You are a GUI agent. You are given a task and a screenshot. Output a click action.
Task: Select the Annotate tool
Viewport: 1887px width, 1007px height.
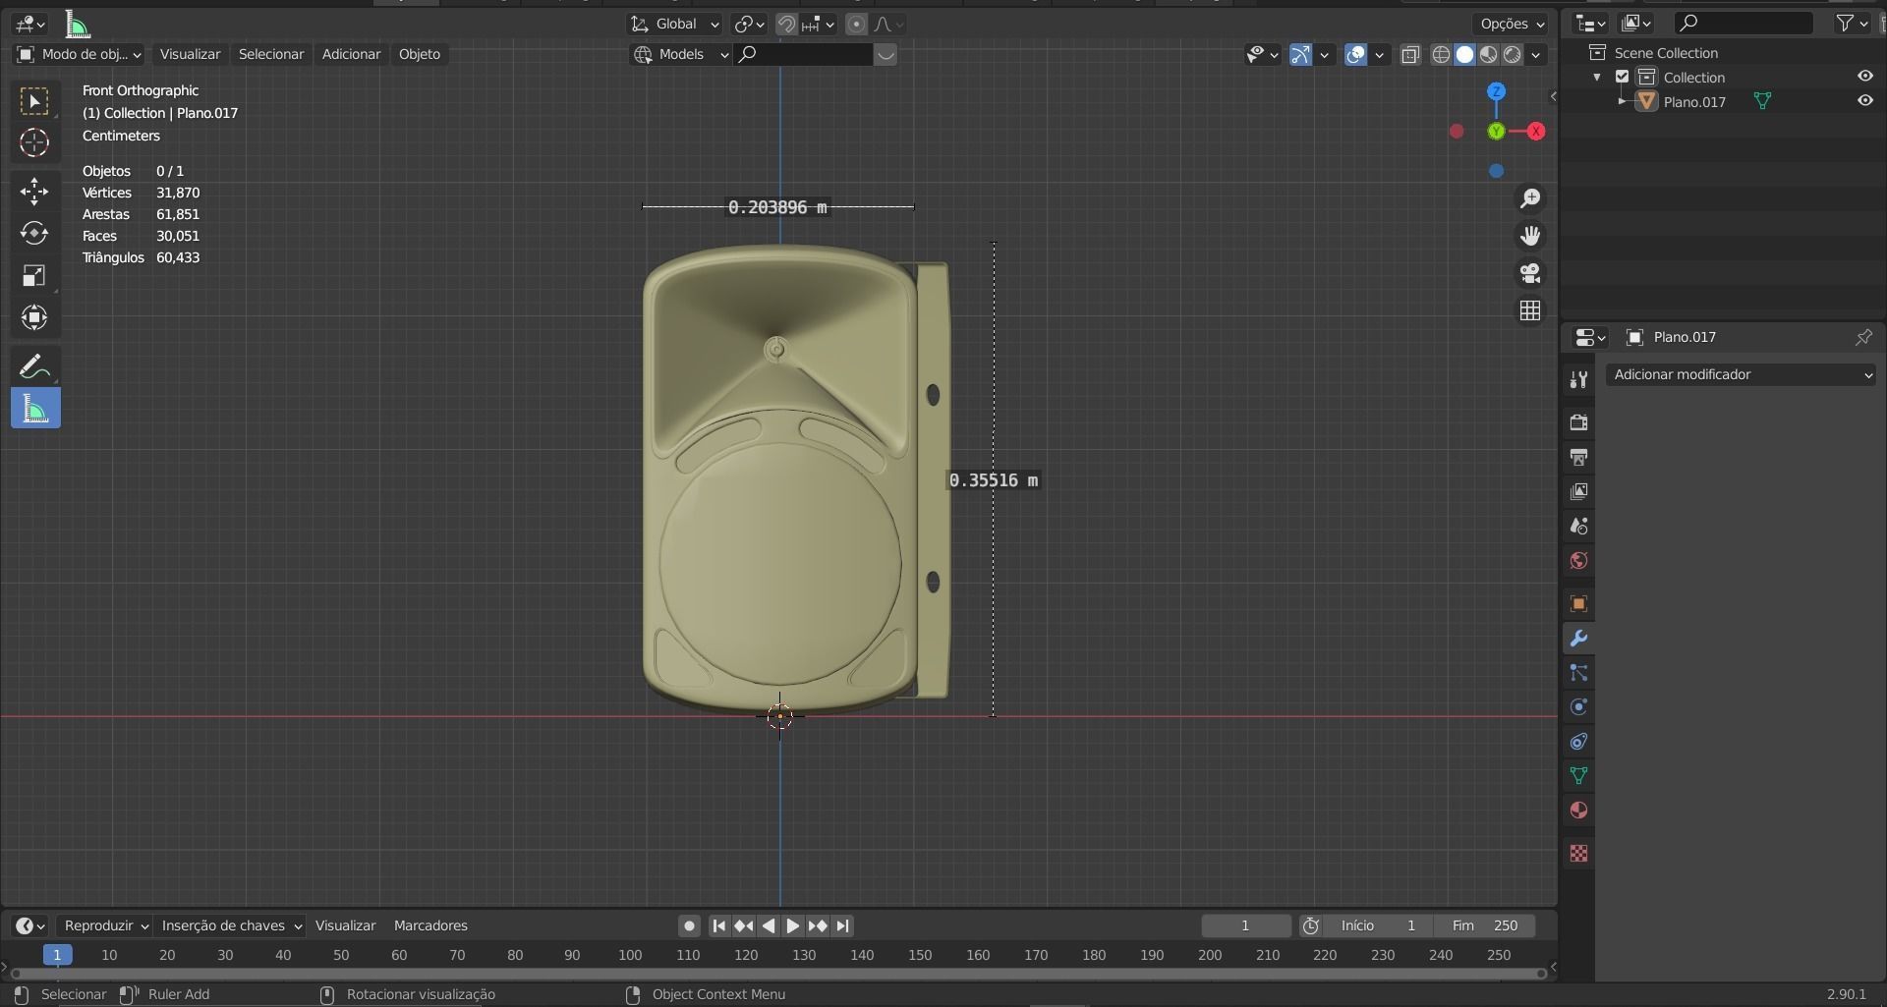tap(34, 366)
